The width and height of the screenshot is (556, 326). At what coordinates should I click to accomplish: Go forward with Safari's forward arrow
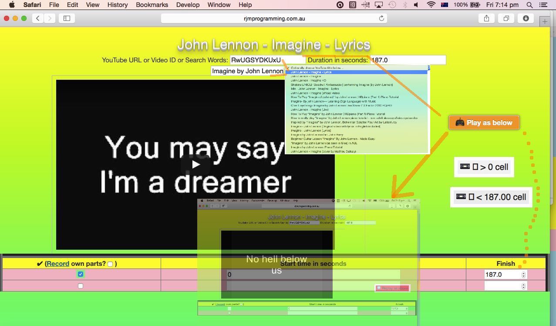tap(50, 18)
